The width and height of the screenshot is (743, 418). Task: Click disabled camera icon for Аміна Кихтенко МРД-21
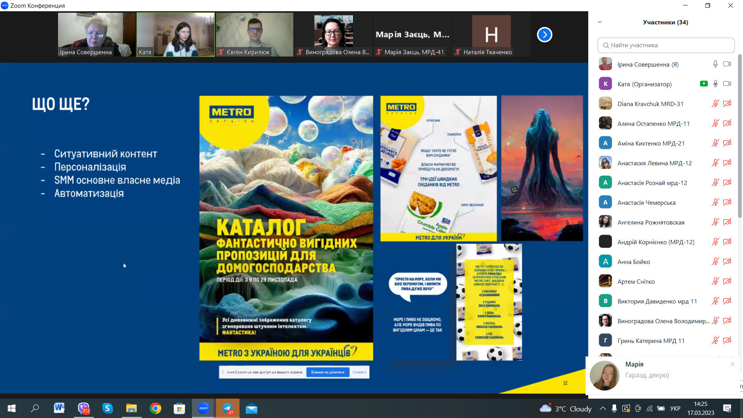point(727,143)
